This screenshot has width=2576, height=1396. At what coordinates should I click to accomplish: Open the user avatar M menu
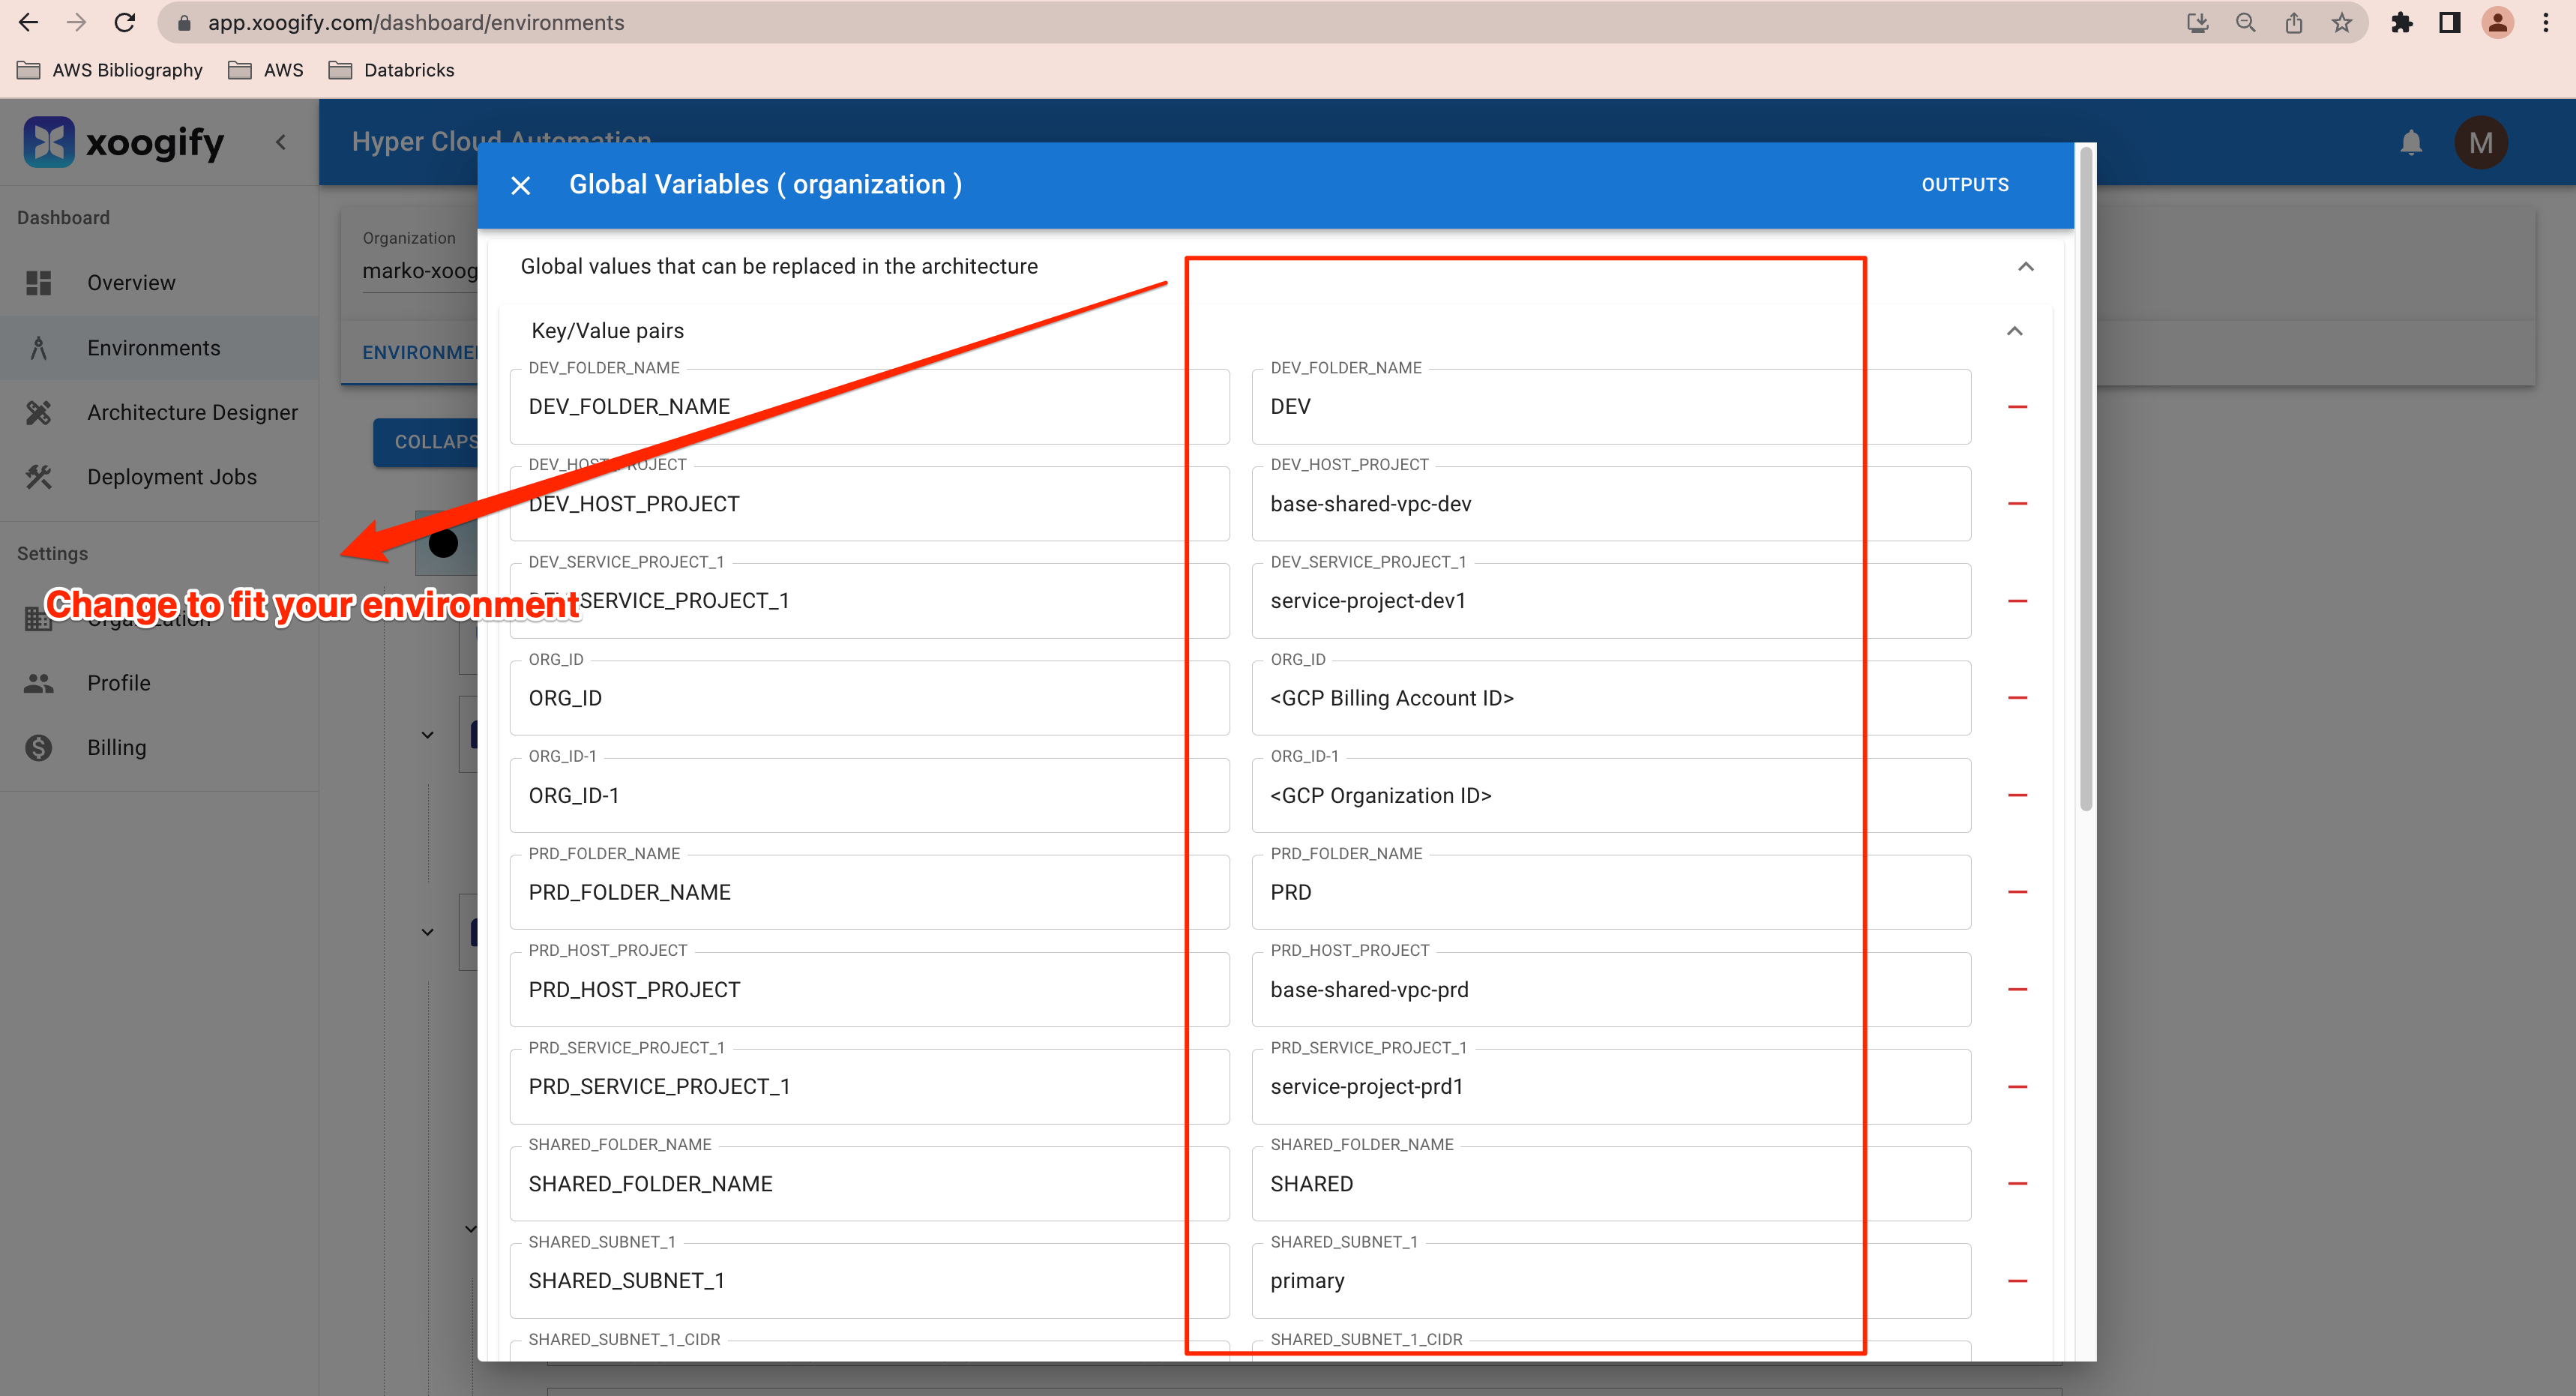(2480, 143)
